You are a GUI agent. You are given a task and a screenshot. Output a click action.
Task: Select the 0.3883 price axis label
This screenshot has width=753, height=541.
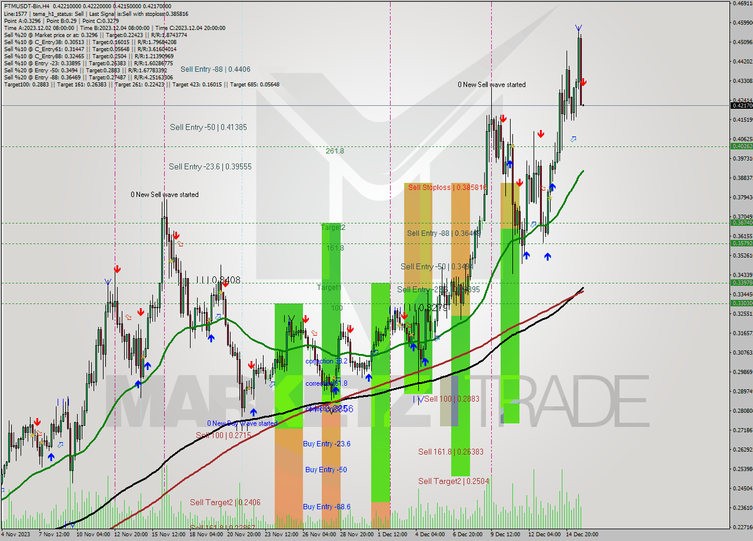click(742, 178)
